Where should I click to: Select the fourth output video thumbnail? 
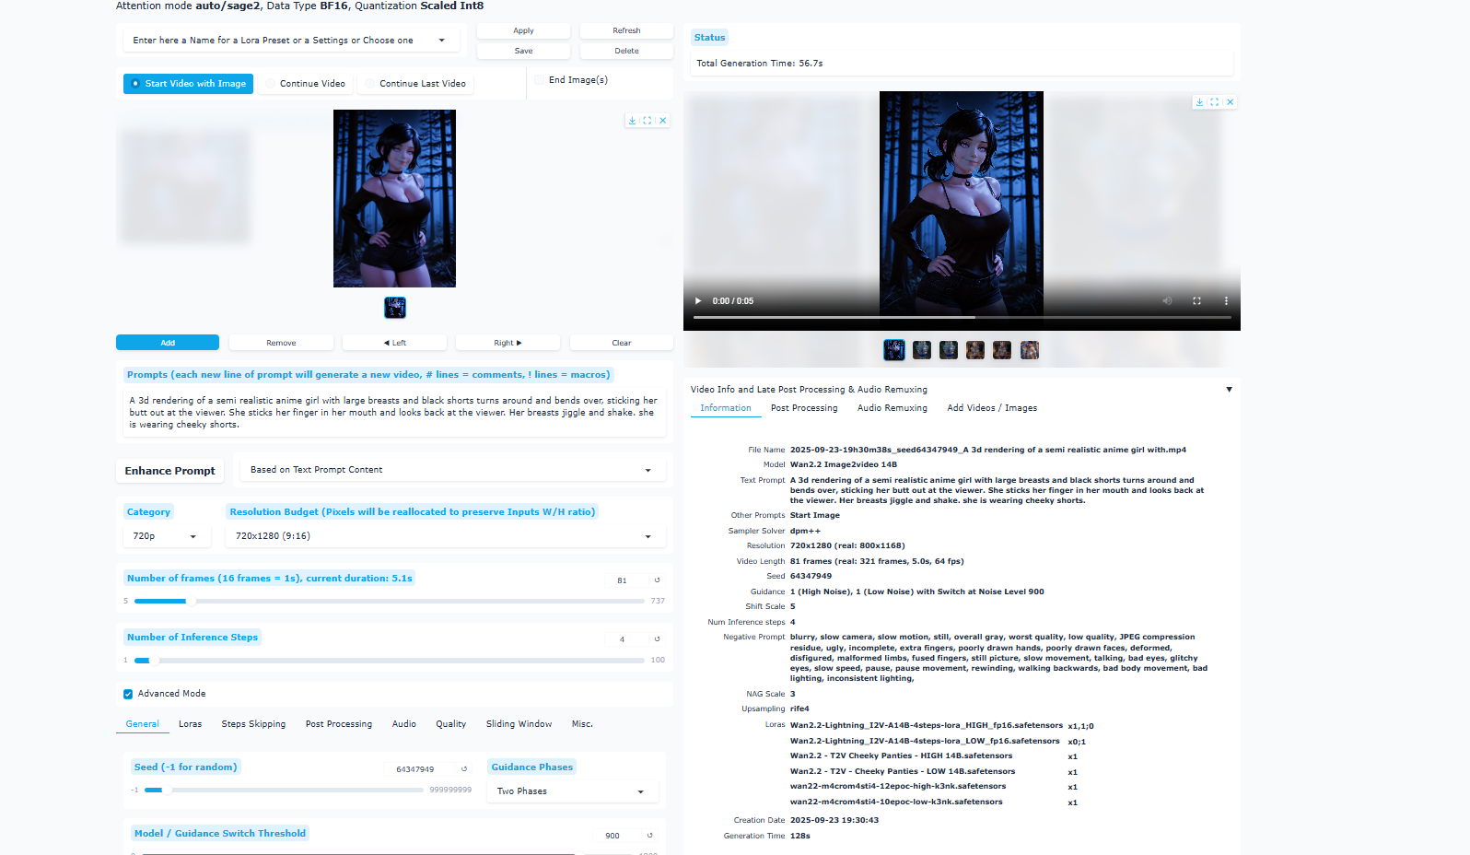[975, 350]
